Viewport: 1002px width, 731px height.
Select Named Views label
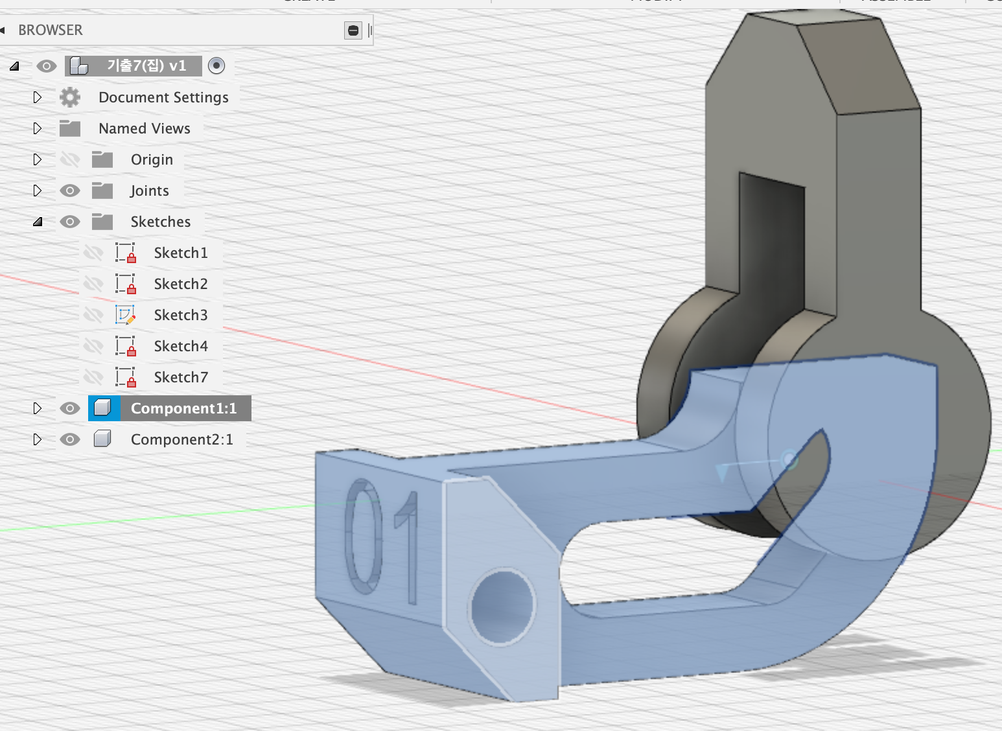click(x=145, y=128)
